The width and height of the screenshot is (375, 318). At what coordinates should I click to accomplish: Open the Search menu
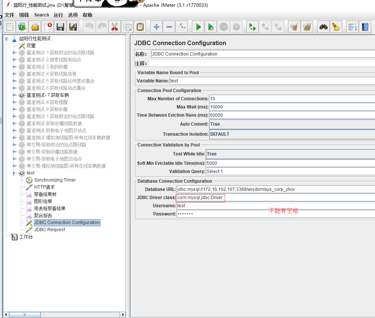click(42, 15)
